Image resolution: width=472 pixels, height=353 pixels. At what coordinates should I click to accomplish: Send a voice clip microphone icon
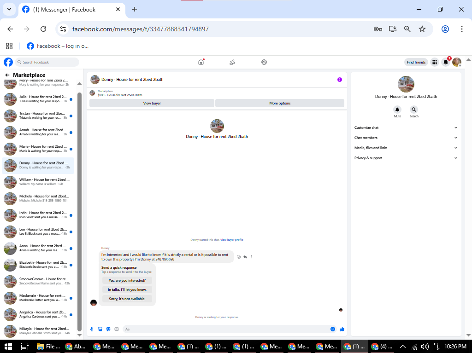tap(92, 329)
